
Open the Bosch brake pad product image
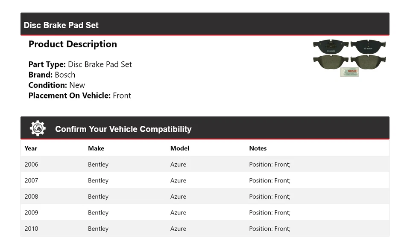[349, 58]
